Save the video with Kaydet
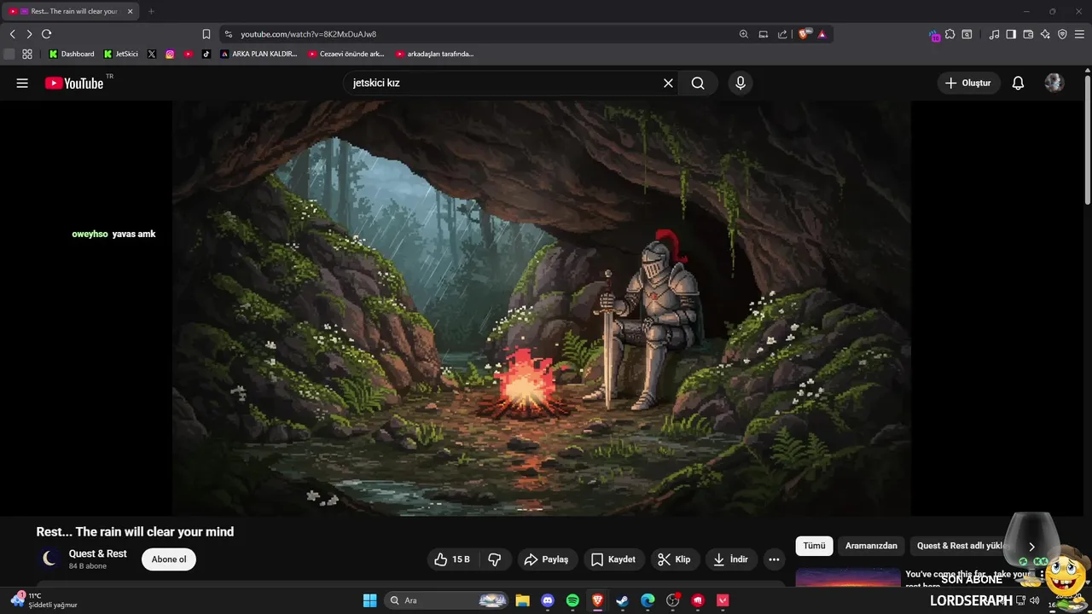This screenshot has width=1092, height=614. 613,559
